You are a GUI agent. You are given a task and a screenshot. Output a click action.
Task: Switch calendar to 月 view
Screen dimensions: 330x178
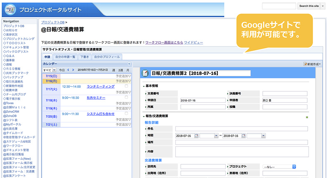[x=127, y=70]
